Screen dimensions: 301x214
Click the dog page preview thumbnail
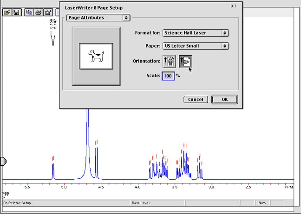pyautogui.click(x=96, y=55)
